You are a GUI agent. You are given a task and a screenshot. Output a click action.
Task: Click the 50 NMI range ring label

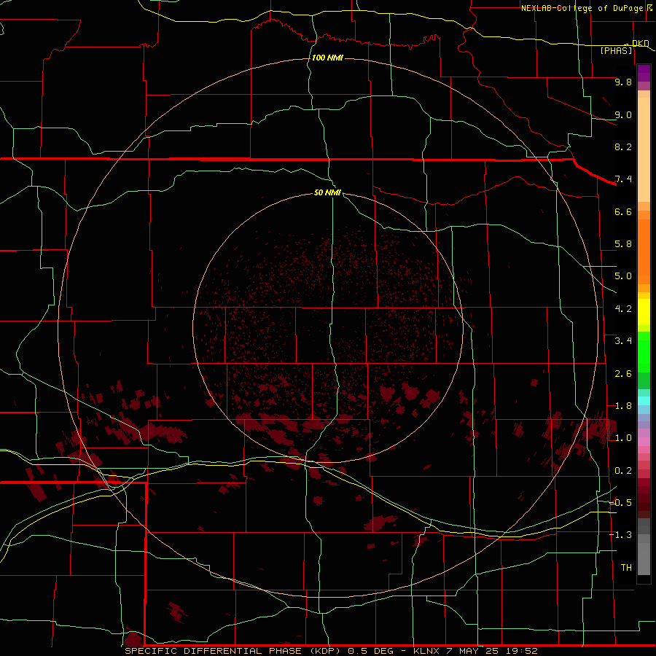point(327,192)
